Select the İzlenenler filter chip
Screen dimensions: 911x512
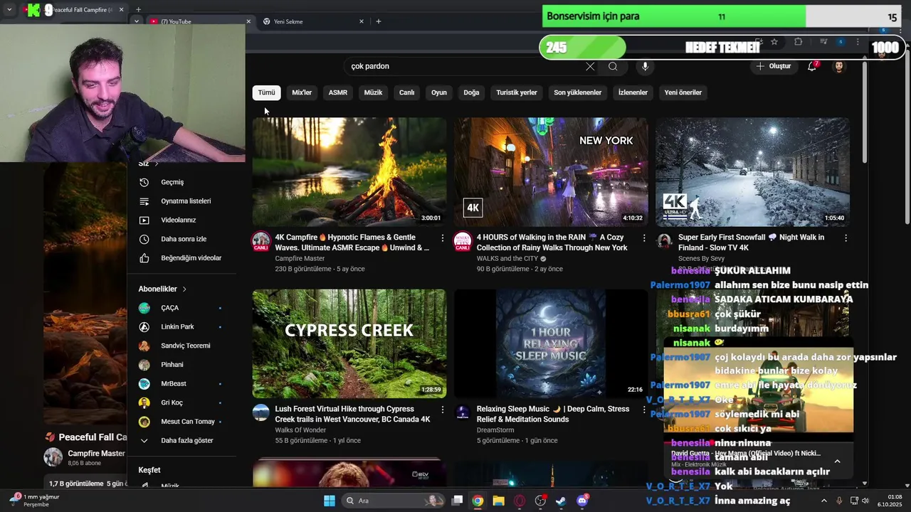click(x=633, y=92)
